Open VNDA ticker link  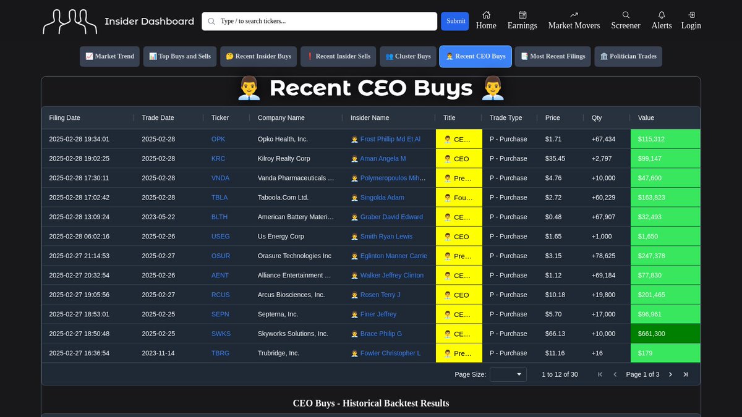coord(220,178)
